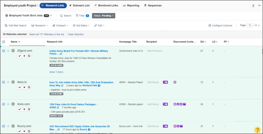Viewport: 263px width, 134px height.
Task: Expand the Outreach toolbar menu
Action: coord(60,25)
